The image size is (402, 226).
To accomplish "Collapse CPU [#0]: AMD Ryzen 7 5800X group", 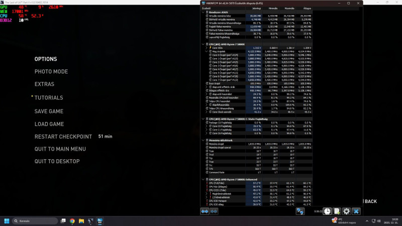I will [203, 44].
